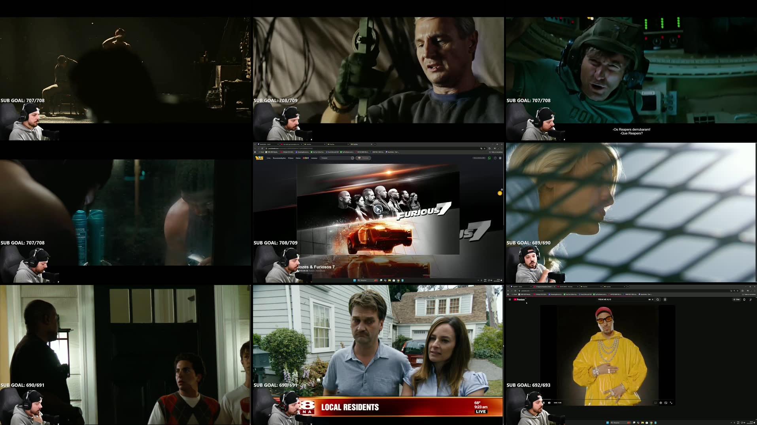Open the profile avatar menu on the movie site
Screen dimensions: 757x425
(500, 158)
